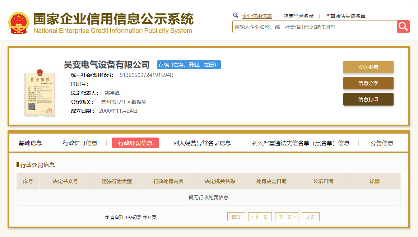This screenshot has height=237, width=418.
Task: Open the 列入严重违法失信名单(黑名单)信息 tab
Action: pyautogui.click(x=301, y=143)
